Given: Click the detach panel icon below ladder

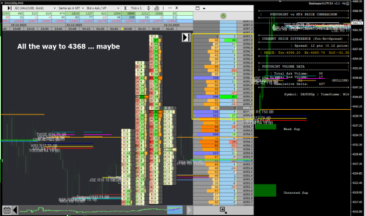Looking at the screenshot, I should (x=223, y=210).
